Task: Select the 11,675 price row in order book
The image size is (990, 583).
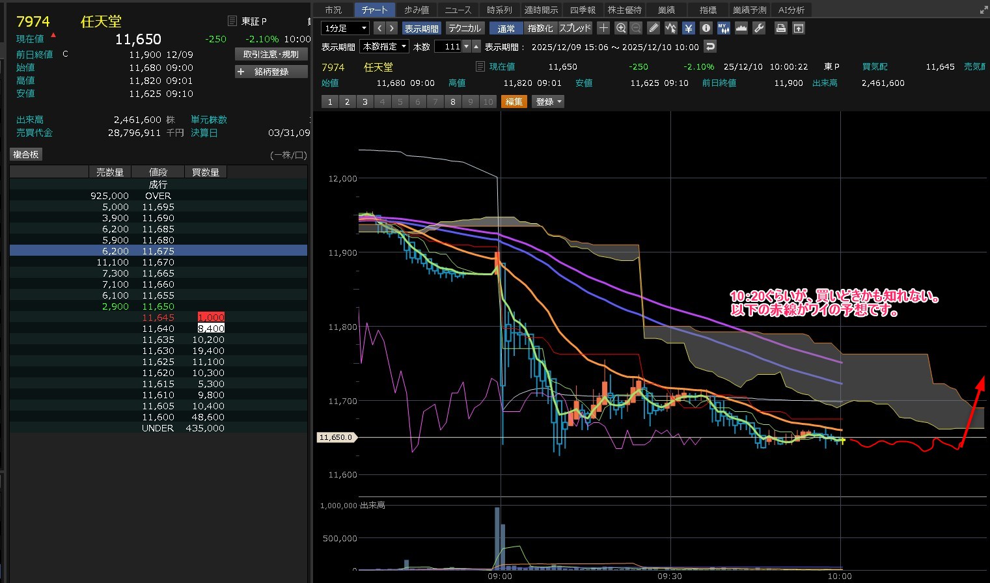Action: [158, 251]
